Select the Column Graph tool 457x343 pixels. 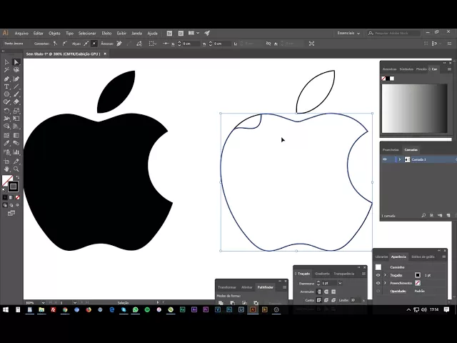point(16,152)
